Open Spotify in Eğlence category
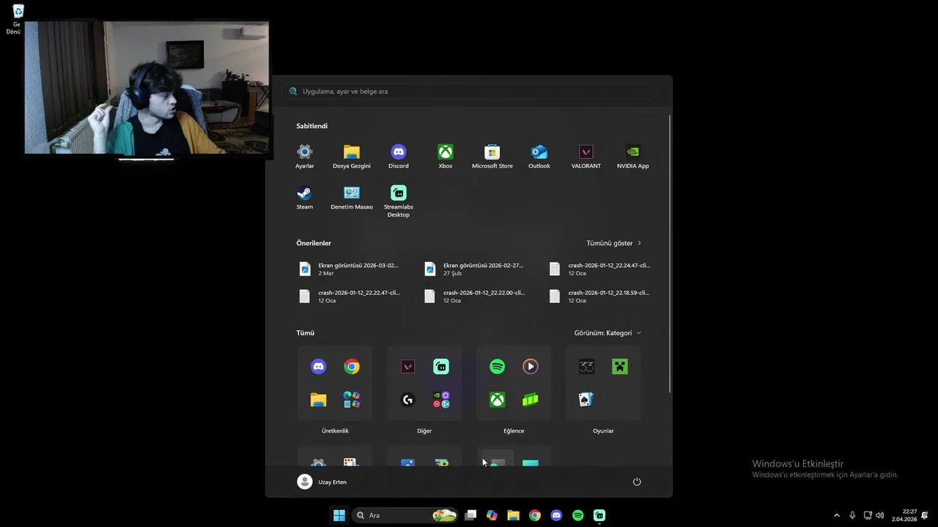The image size is (938, 527). coord(497,367)
